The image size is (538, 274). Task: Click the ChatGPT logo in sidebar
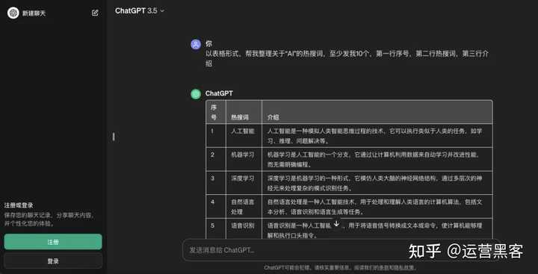click(13, 13)
